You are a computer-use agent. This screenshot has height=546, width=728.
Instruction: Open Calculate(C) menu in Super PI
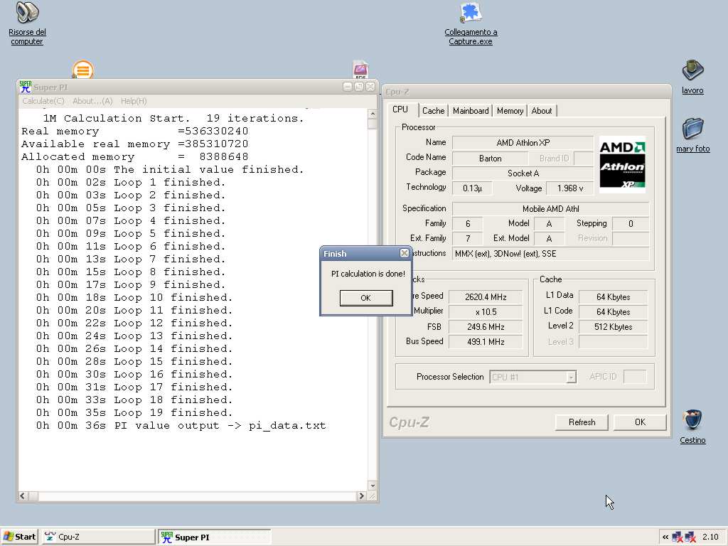(x=43, y=101)
